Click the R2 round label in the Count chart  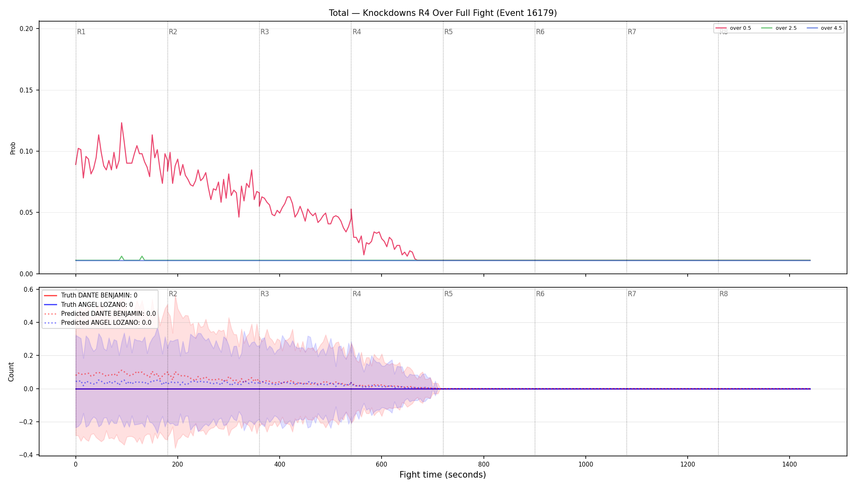(173, 294)
